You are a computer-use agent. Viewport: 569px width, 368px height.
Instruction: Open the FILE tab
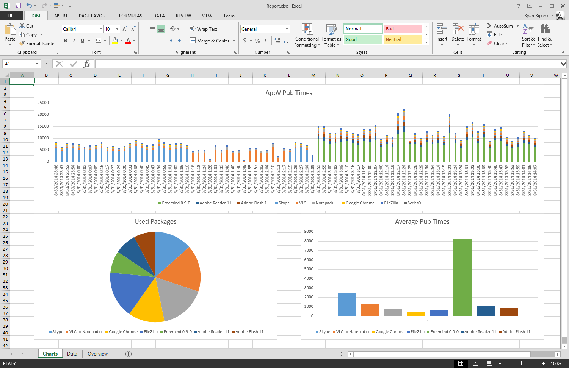[x=12, y=16]
